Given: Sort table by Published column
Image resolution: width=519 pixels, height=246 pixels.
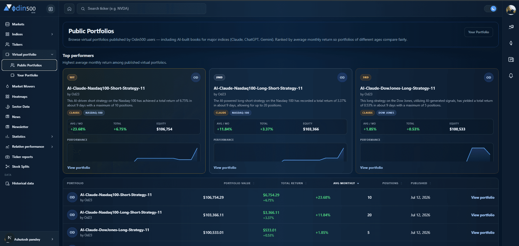Looking at the screenshot, I should [421, 183].
